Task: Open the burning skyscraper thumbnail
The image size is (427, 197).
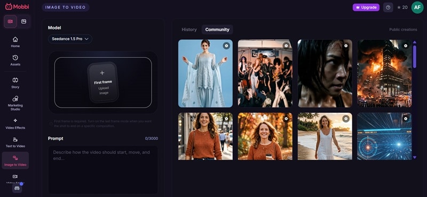Action: point(384,73)
